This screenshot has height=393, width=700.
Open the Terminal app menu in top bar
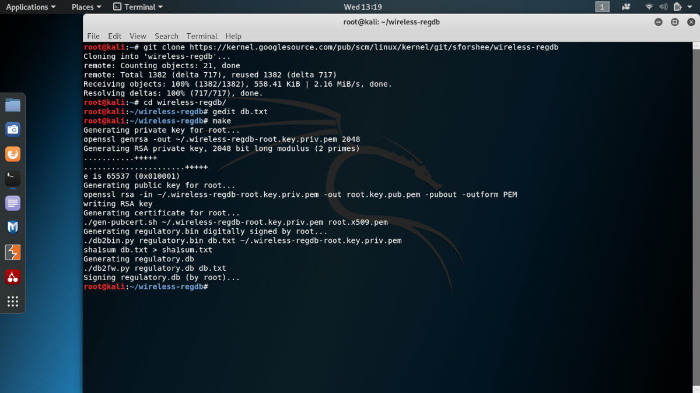138,7
